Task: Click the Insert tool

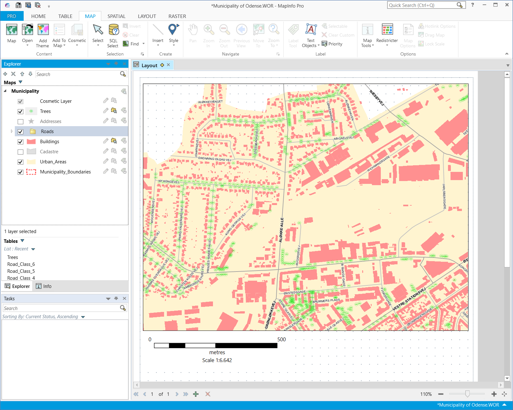Action: [157, 35]
